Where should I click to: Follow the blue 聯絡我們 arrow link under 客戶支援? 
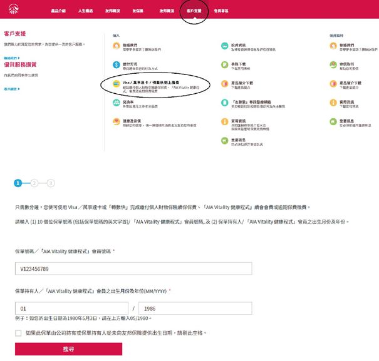12,58
